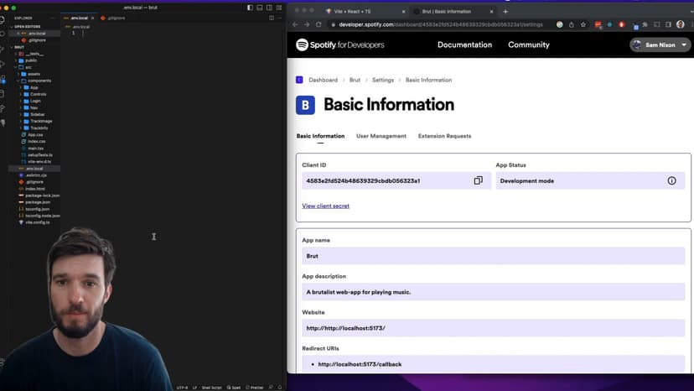This screenshot has width=694, height=391.
Task: Reload the Spotify dashboard page
Action: (x=319, y=24)
